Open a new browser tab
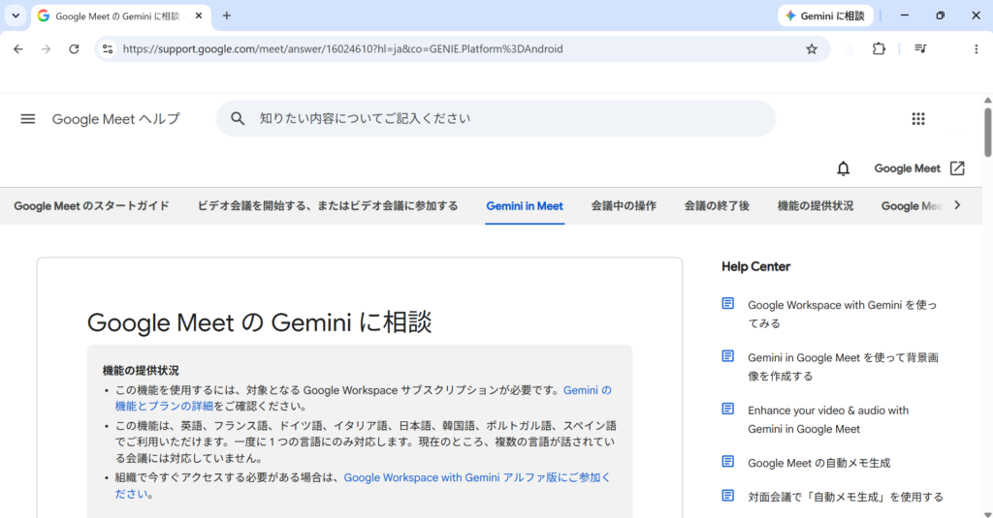Screen dimensions: 993x518 pyautogui.click(x=227, y=15)
